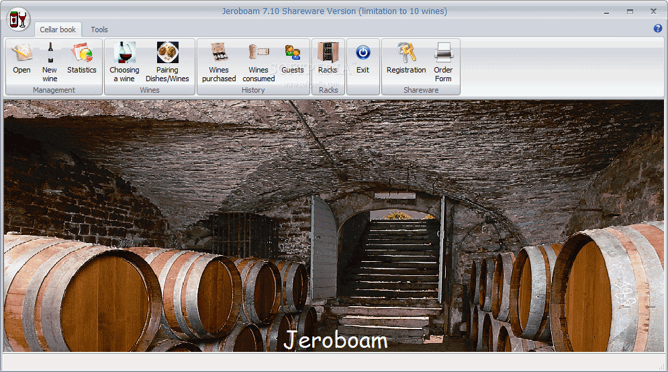Screen dimensions: 668x372
Task: Click the status bar at the bottom
Action: [334, 361]
